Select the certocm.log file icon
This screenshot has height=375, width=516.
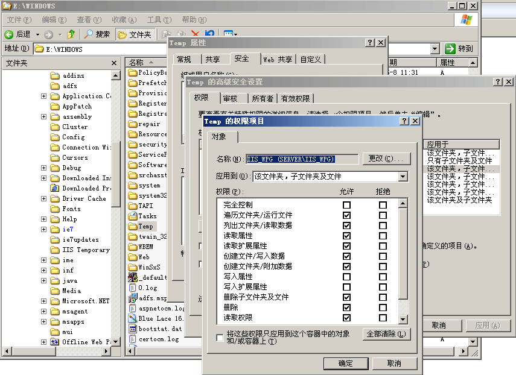[133, 339]
